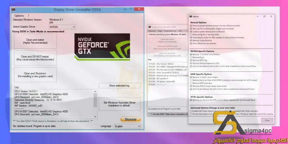Open the Extended log menu in the Windows 10 DDU window

(170, 31)
